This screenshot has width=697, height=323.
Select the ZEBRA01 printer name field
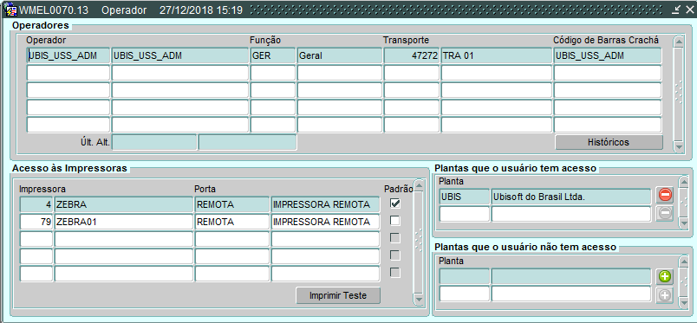124,222
